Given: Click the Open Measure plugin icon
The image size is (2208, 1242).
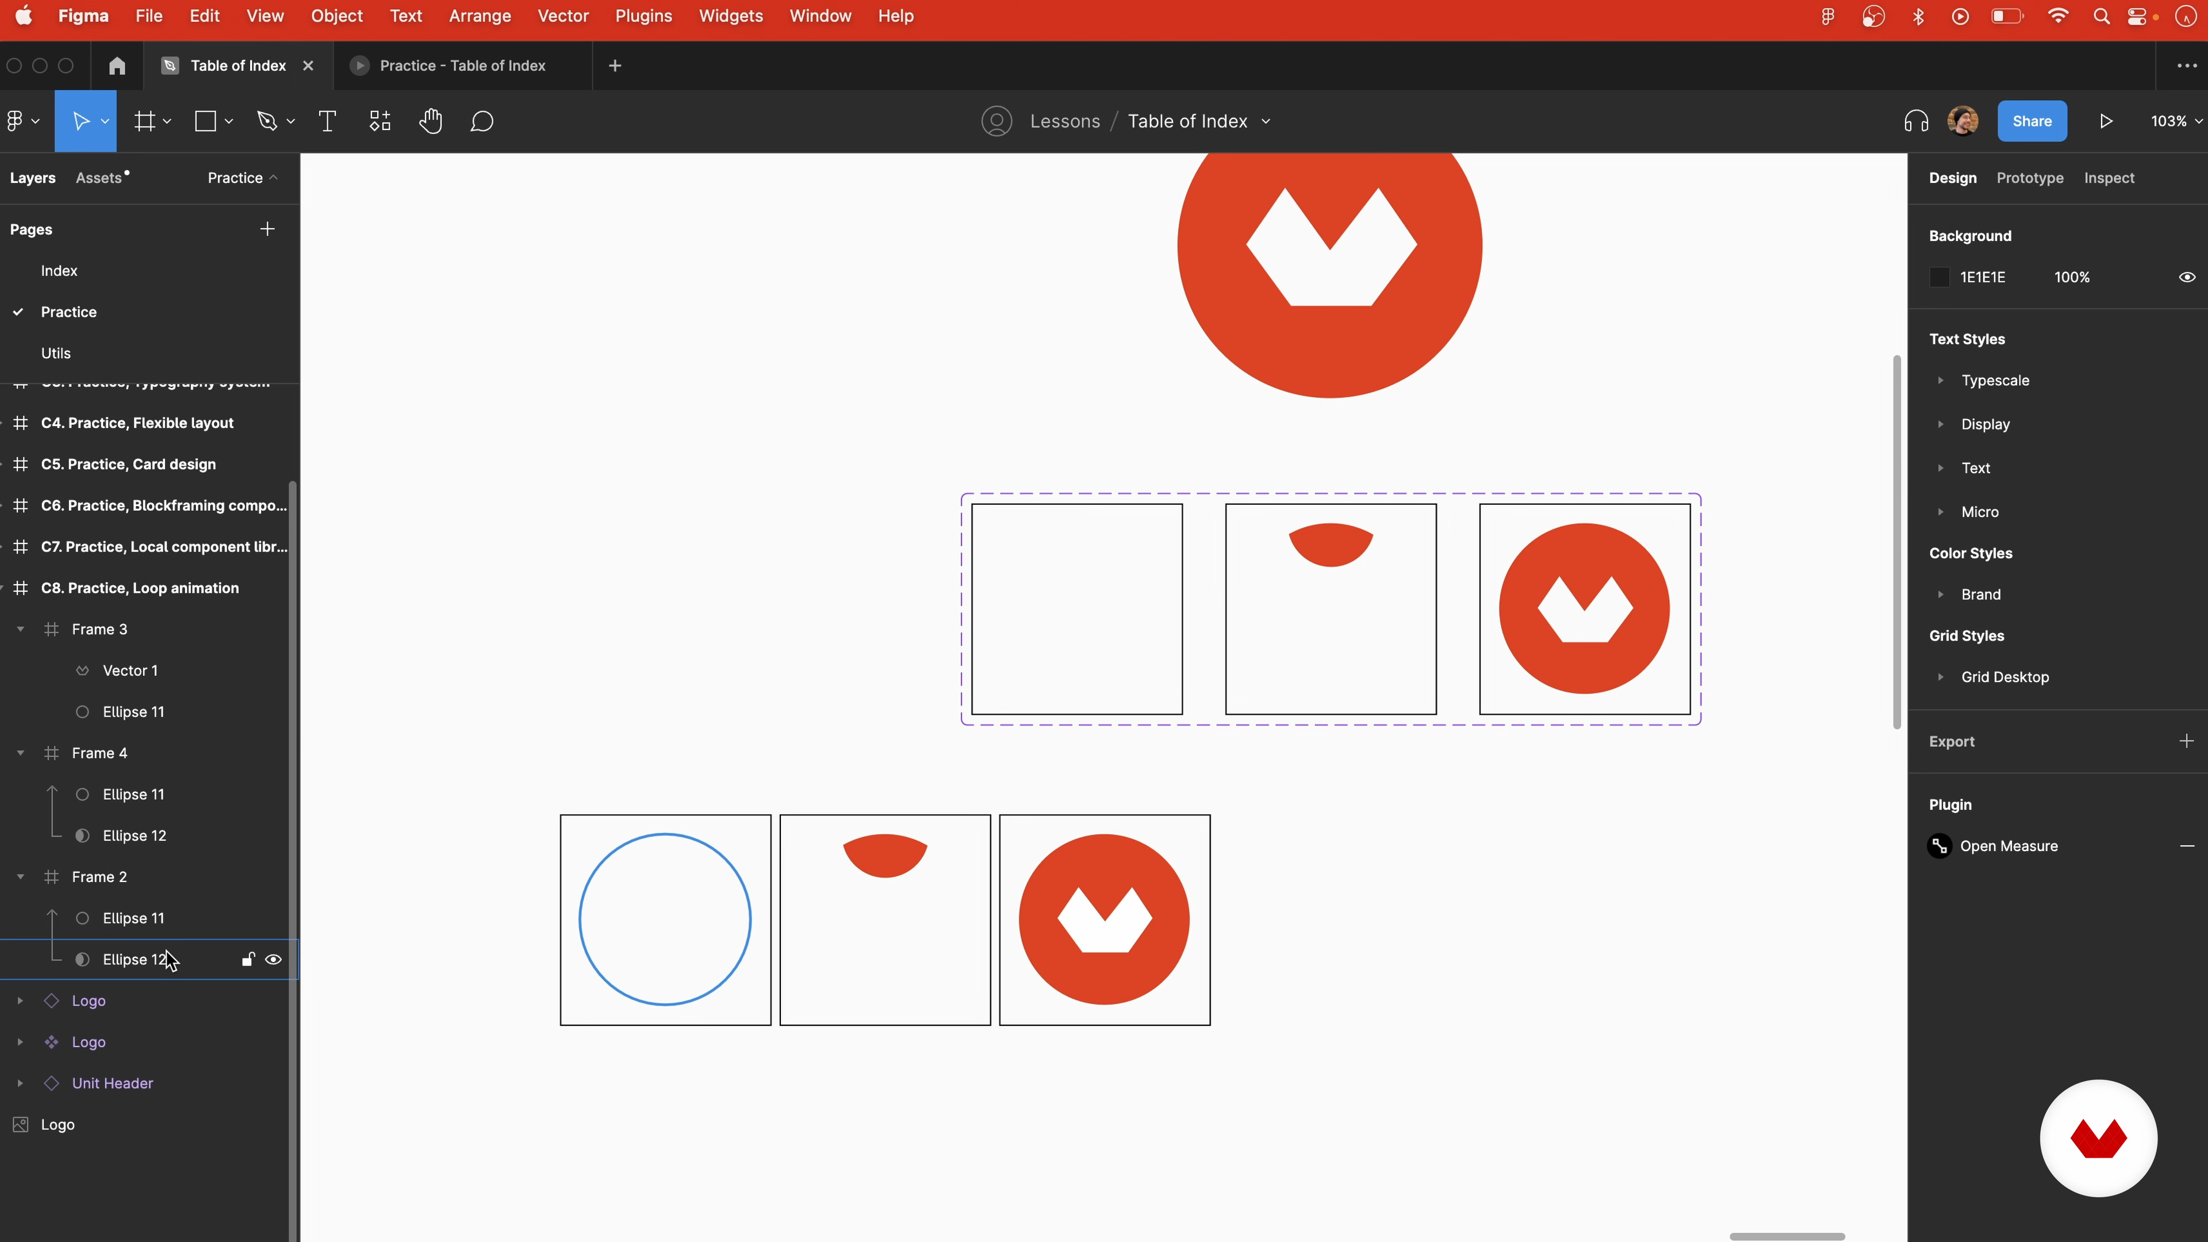Looking at the screenshot, I should click(x=1939, y=846).
